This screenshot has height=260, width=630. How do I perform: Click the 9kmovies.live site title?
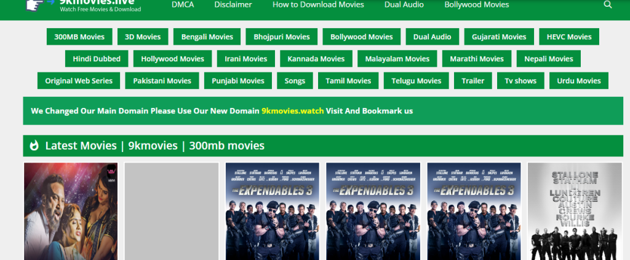pyautogui.click(x=97, y=2)
